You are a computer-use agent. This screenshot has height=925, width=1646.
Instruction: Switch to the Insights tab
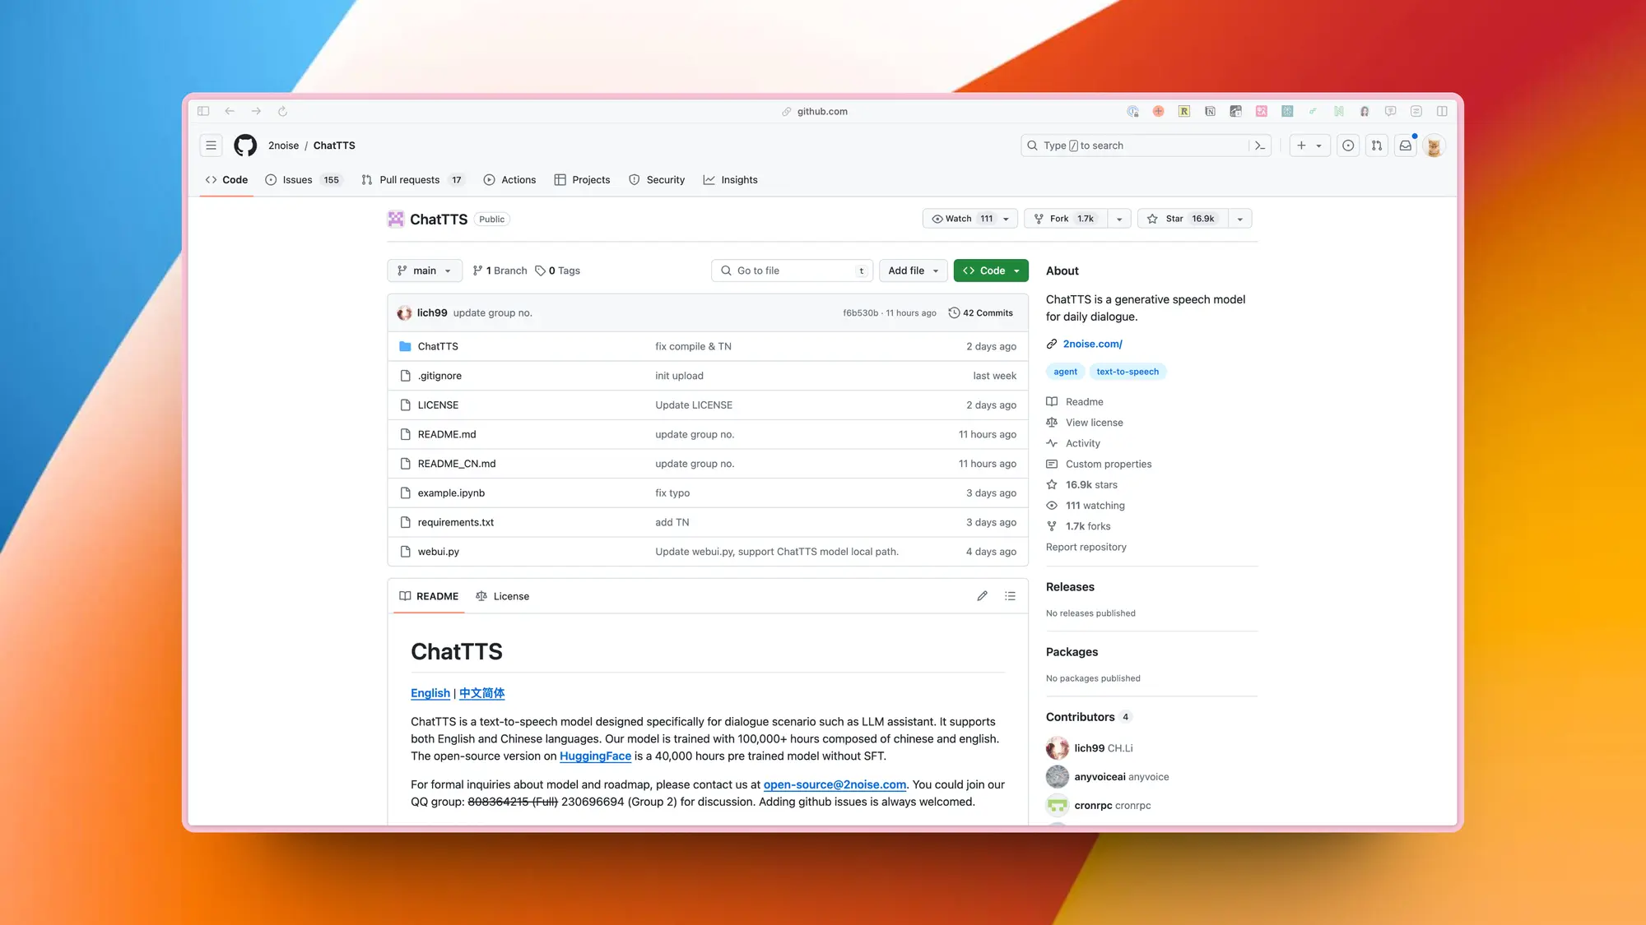(730, 180)
